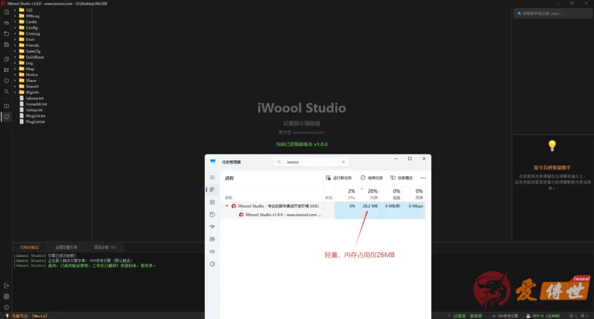This screenshot has width=594, height=319.
Task: Click the logout arrow icon at sidebar bottom
Action: pos(6,286)
